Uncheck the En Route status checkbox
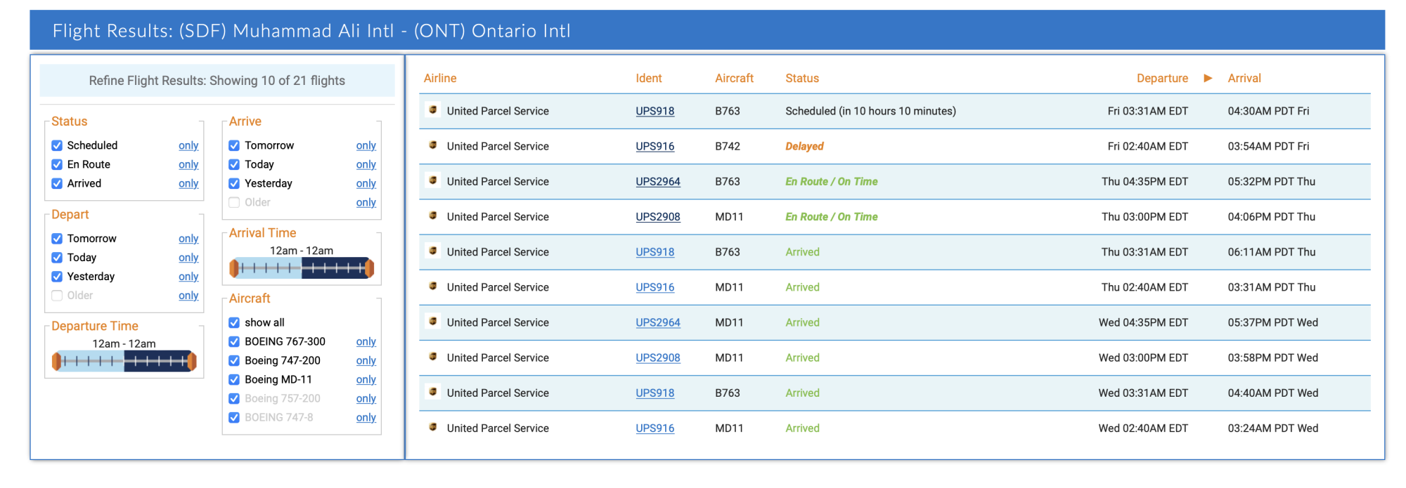The width and height of the screenshot is (1406, 488). (57, 164)
